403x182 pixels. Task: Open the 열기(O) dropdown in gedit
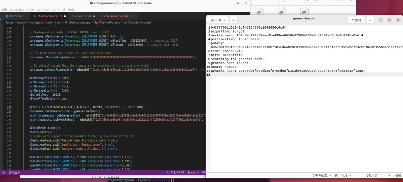[x=218, y=20]
